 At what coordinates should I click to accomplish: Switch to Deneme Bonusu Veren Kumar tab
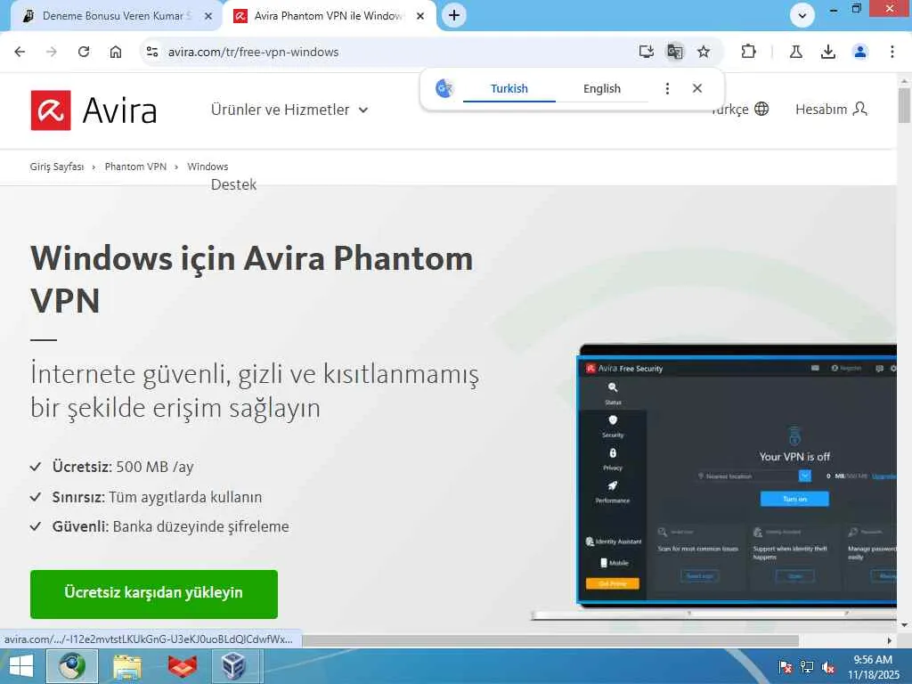(x=113, y=16)
